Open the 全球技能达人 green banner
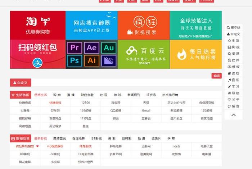252x169 pixels. click(196, 26)
